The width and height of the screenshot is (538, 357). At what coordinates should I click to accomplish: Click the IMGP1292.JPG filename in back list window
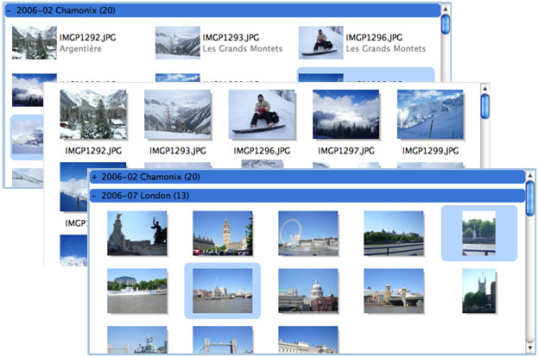tap(87, 37)
